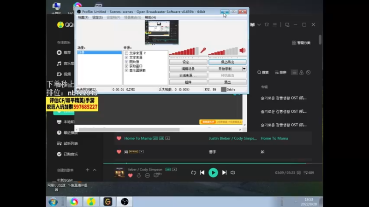Play the current song
Viewport: 369px width, 207px height.
click(213, 172)
